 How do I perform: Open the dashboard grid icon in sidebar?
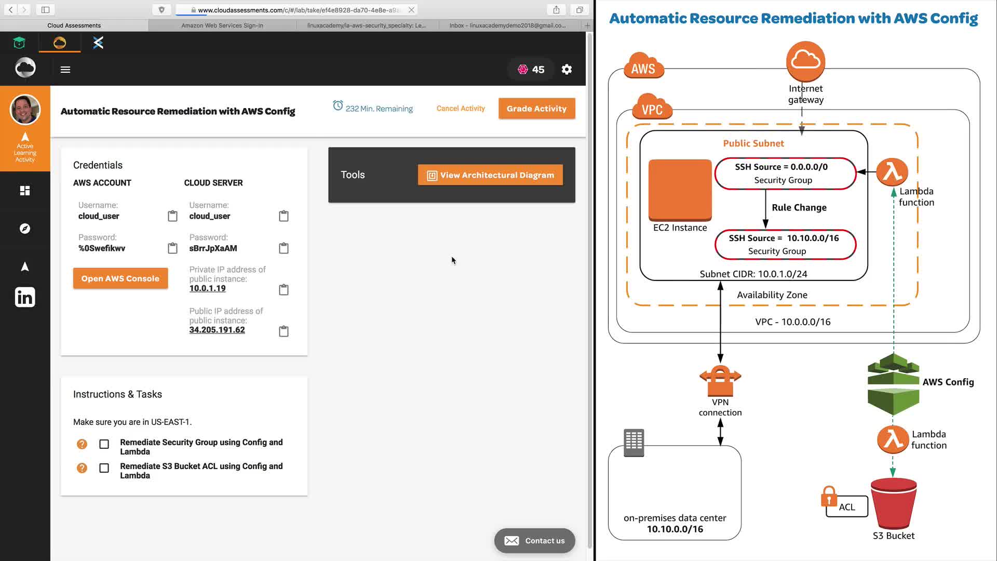(x=25, y=191)
